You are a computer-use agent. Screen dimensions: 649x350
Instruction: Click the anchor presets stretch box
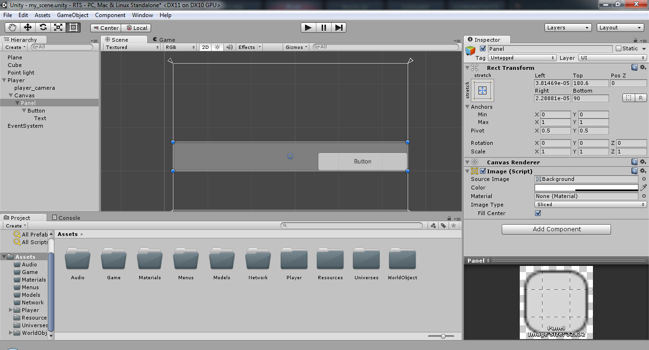coord(483,90)
